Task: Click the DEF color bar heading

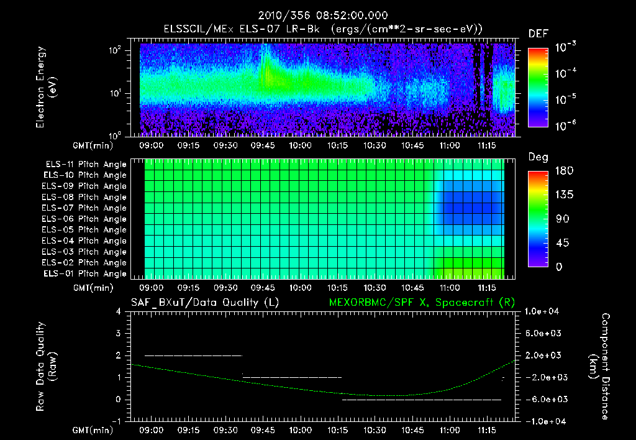Action: pyautogui.click(x=538, y=34)
